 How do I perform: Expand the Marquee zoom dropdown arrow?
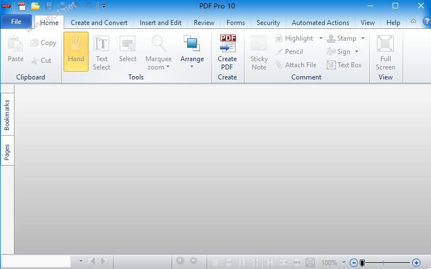[168, 67]
